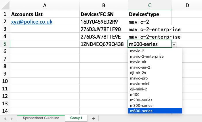202x122 pixels.
Task: Select mavic-mini option in list
Action: click(155, 84)
